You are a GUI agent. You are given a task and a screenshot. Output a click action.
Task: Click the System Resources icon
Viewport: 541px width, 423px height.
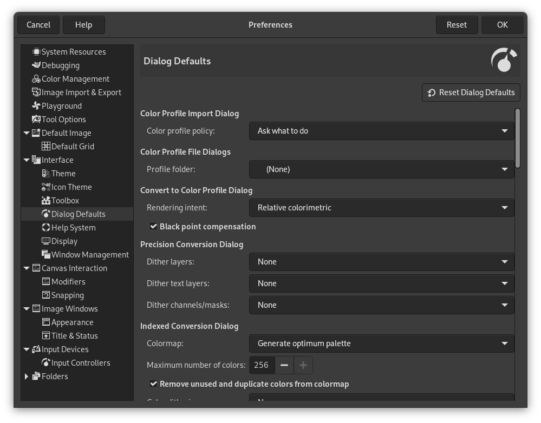click(x=36, y=51)
